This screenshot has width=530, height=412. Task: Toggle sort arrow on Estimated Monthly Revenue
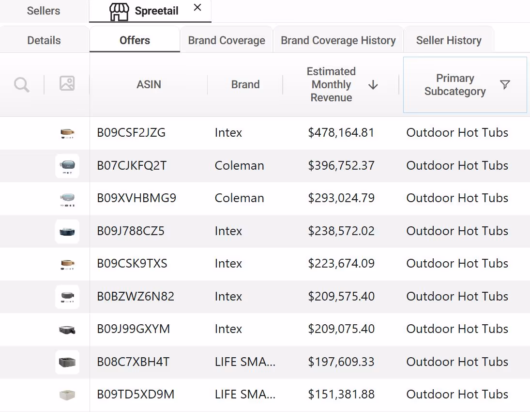coord(373,85)
